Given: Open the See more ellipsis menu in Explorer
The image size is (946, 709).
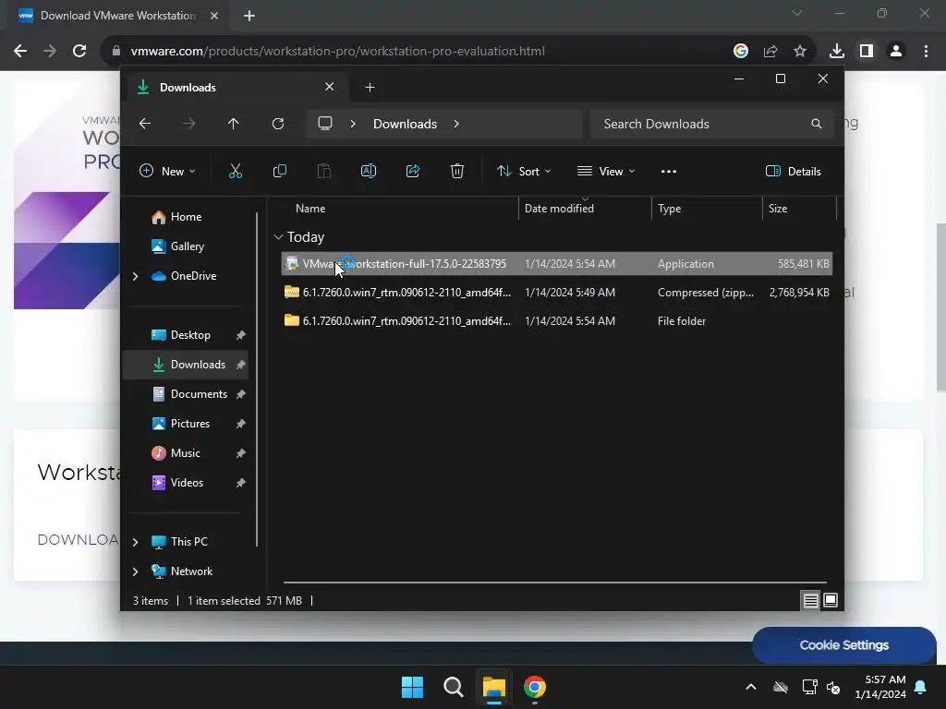Looking at the screenshot, I should click(669, 171).
